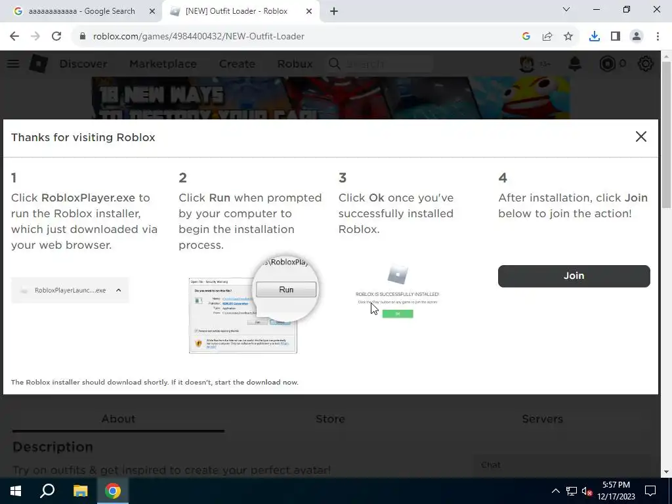Open the Chat box
Screen dimensions: 672x504
[562, 465]
